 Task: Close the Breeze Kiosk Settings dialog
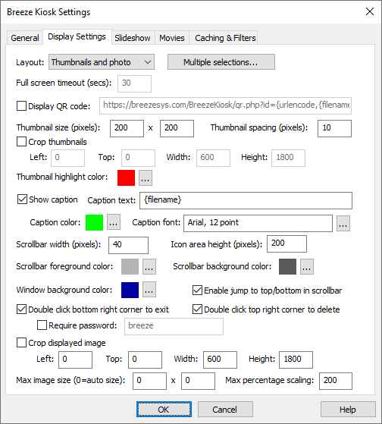(370, 11)
